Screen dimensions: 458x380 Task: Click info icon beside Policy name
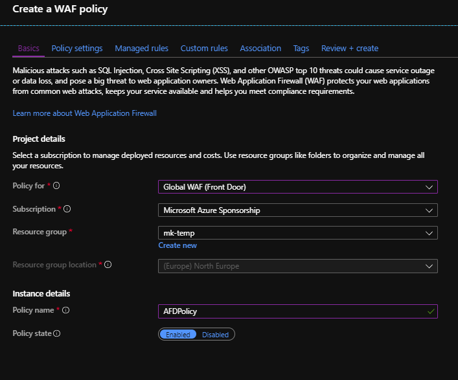tap(65, 310)
